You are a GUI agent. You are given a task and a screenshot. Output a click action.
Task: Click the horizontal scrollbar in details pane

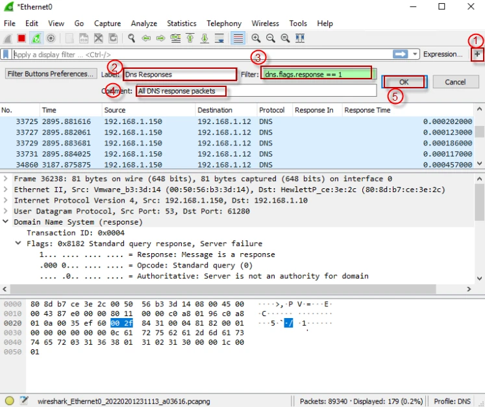pyautogui.click(x=223, y=289)
